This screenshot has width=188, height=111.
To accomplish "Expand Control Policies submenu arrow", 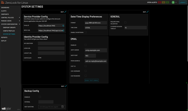I will (x=19, y=17).
